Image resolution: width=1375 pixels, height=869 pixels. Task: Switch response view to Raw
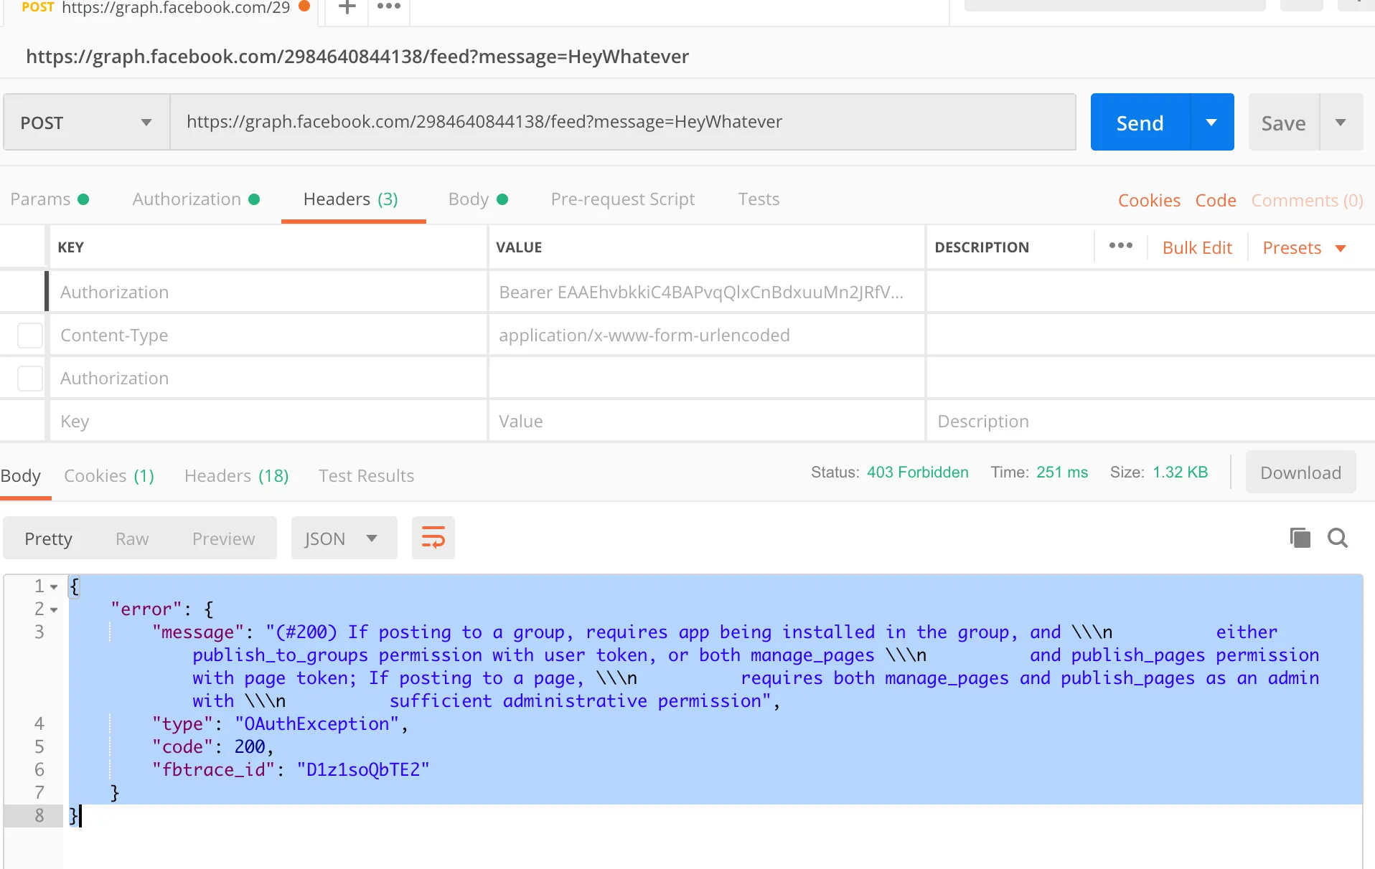(x=132, y=539)
